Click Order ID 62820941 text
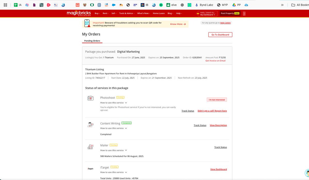This screenshot has height=180, width=309. (x=192, y=58)
